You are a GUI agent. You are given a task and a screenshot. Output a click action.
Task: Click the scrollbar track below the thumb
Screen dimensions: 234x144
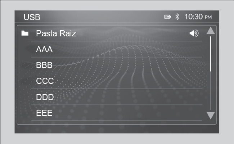(211, 90)
